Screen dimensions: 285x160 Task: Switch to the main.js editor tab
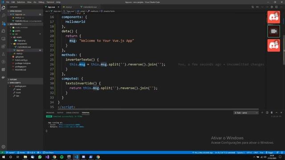[x=69, y=7]
